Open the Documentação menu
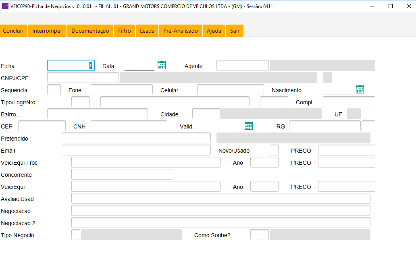 (x=90, y=31)
